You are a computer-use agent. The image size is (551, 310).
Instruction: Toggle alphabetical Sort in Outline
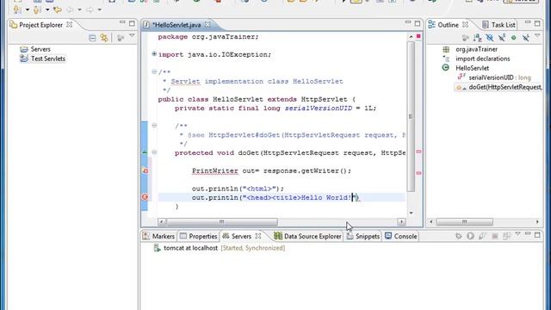[x=477, y=38]
